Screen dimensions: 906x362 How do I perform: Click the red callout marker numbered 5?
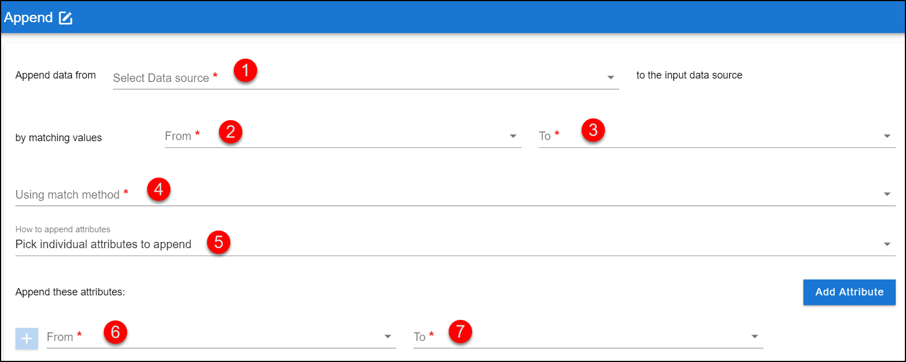218,242
